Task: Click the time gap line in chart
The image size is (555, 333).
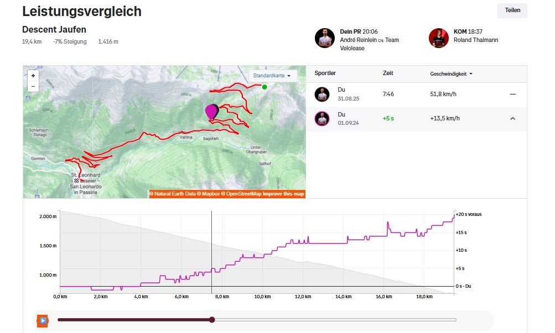Action: coord(332,242)
